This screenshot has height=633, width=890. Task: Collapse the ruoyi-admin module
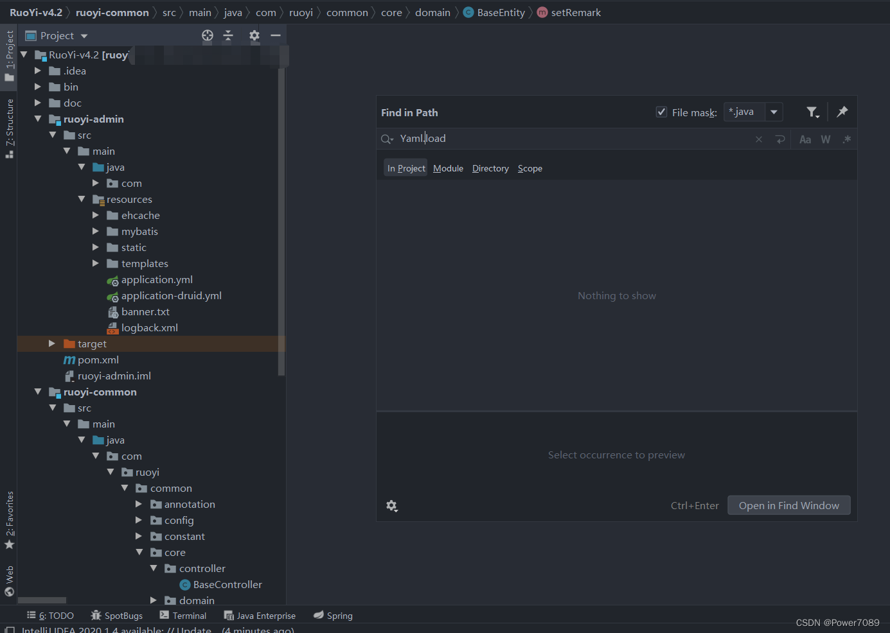tap(37, 119)
